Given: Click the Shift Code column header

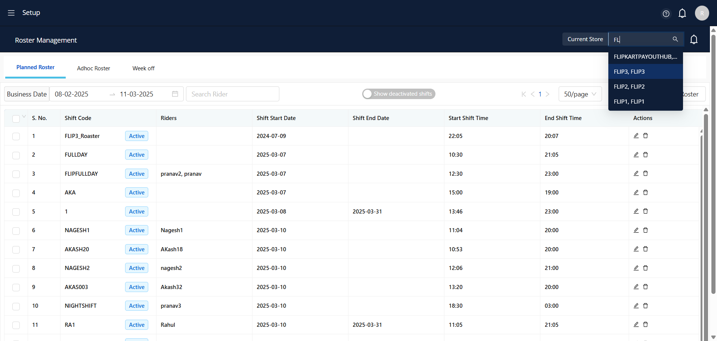Looking at the screenshot, I should (78, 118).
